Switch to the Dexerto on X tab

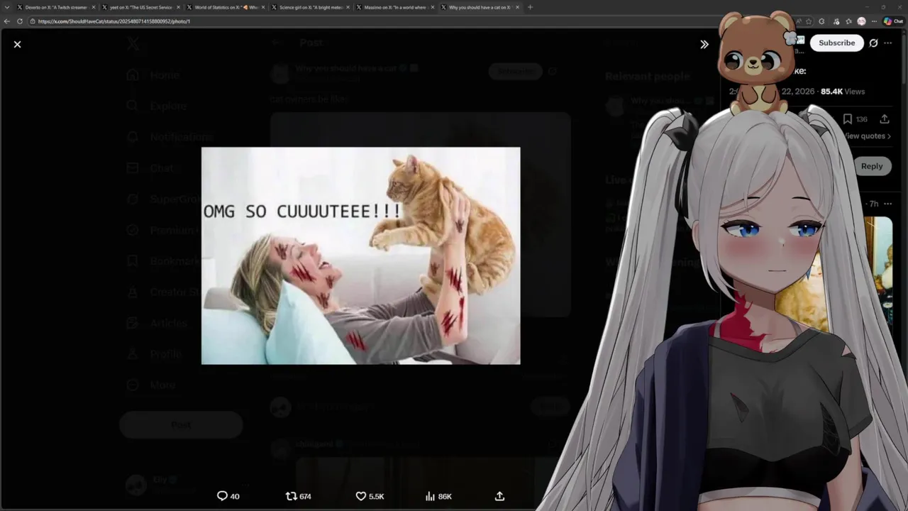click(x=55, y=7)
